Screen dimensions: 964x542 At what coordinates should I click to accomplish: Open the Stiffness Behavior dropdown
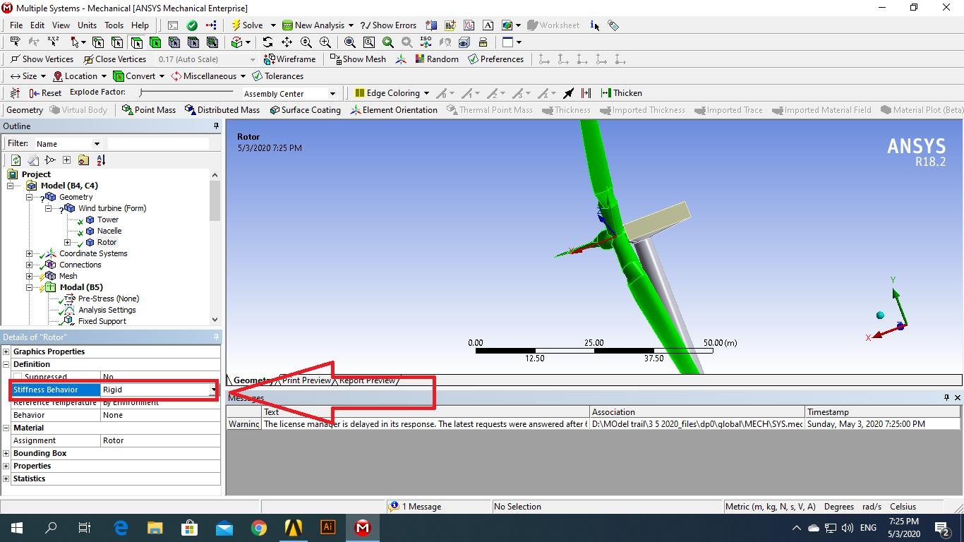(213, 390)
